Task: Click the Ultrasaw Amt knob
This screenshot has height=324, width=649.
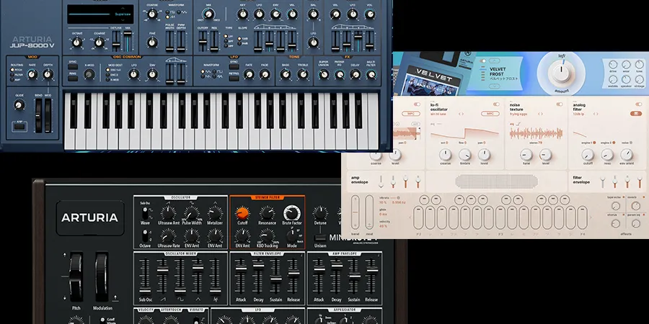Action: [x=167, y=213]
